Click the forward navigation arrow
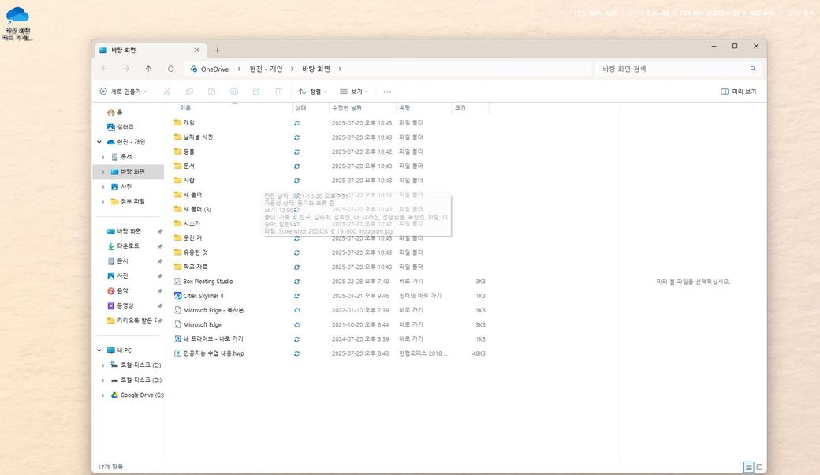Viewport: 820px width, 475px height. 127,69
